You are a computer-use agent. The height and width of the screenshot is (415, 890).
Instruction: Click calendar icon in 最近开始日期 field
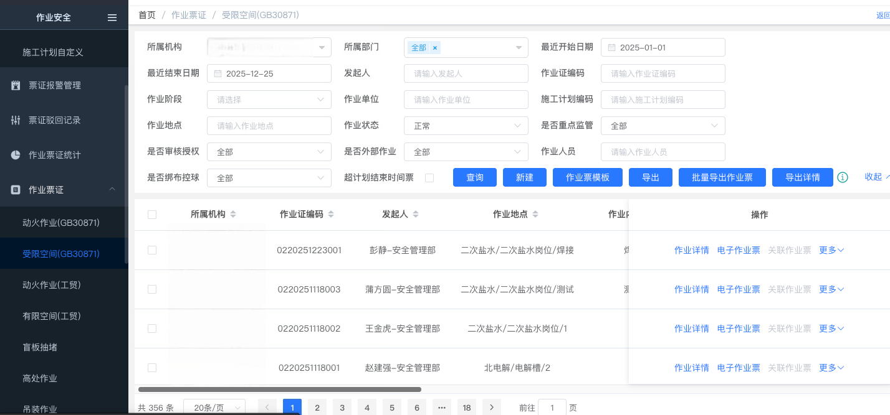(611, 47)
